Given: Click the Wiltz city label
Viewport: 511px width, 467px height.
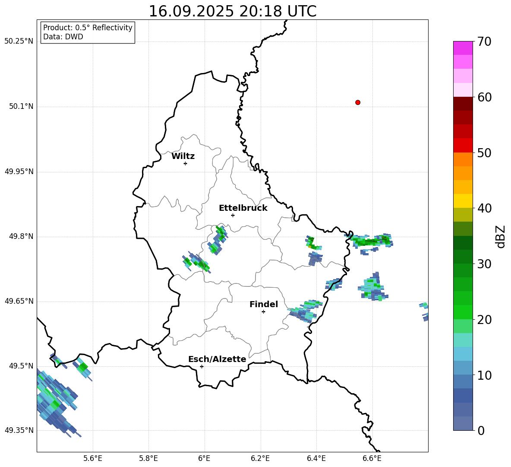Looking at the screenshot, I should (x=183, y=156).
